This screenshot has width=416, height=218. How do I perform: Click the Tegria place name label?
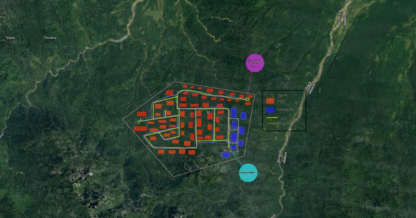[x=10, y=37]
